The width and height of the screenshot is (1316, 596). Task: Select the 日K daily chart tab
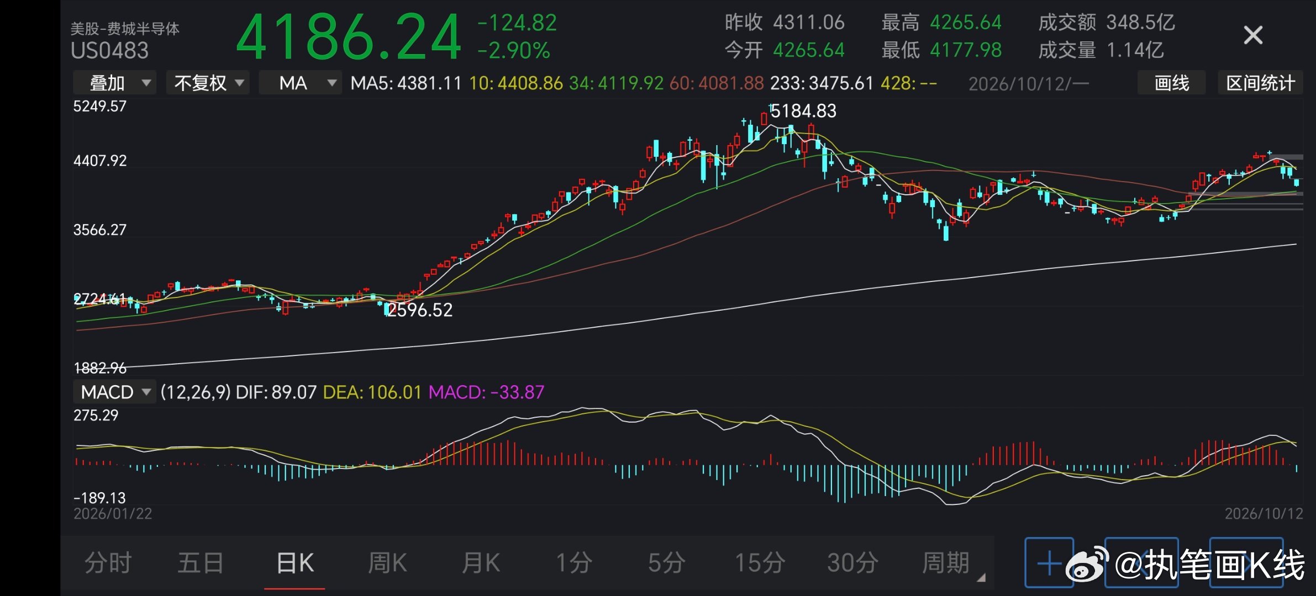pos(294,563)
